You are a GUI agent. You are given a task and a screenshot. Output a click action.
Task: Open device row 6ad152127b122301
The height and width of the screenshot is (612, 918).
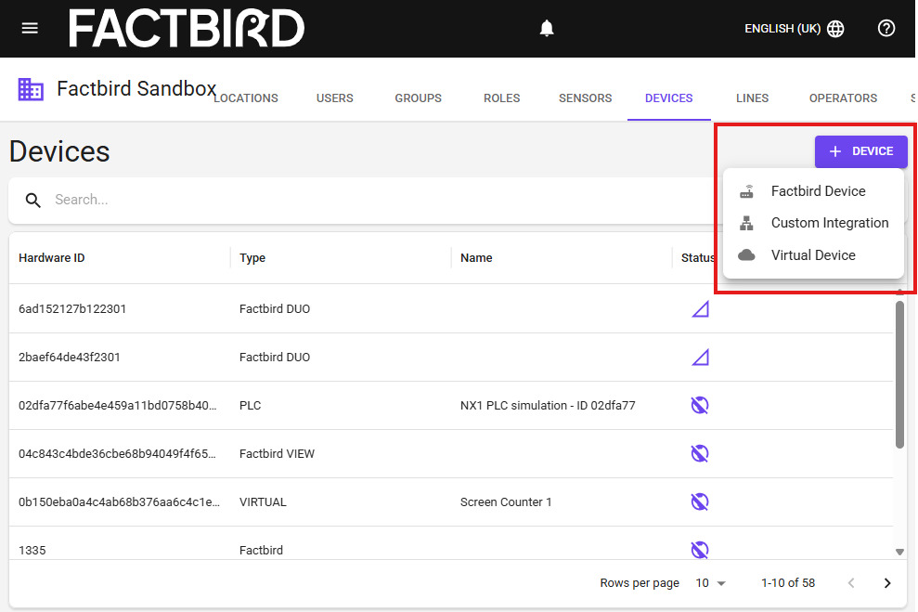(x=451, y=308)
